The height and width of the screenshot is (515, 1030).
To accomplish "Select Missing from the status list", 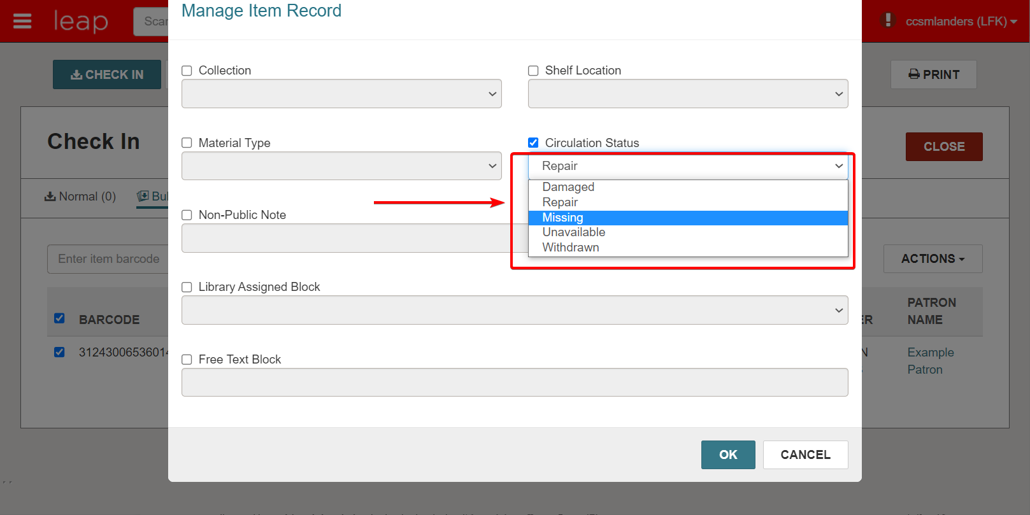I will 562,218.
